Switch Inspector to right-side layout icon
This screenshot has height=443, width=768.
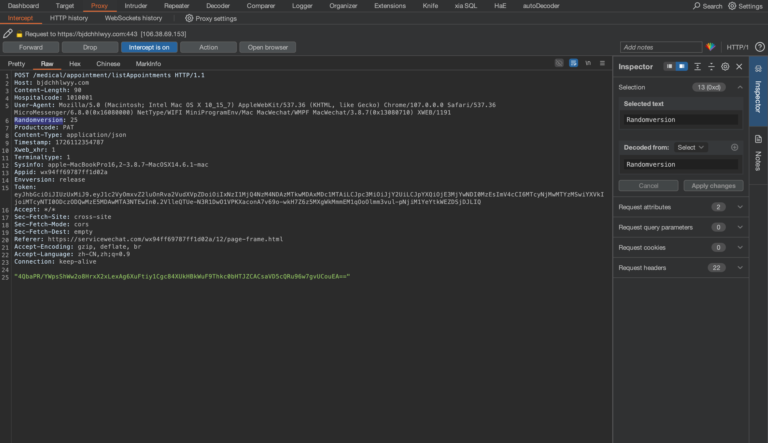coord(681,66)
